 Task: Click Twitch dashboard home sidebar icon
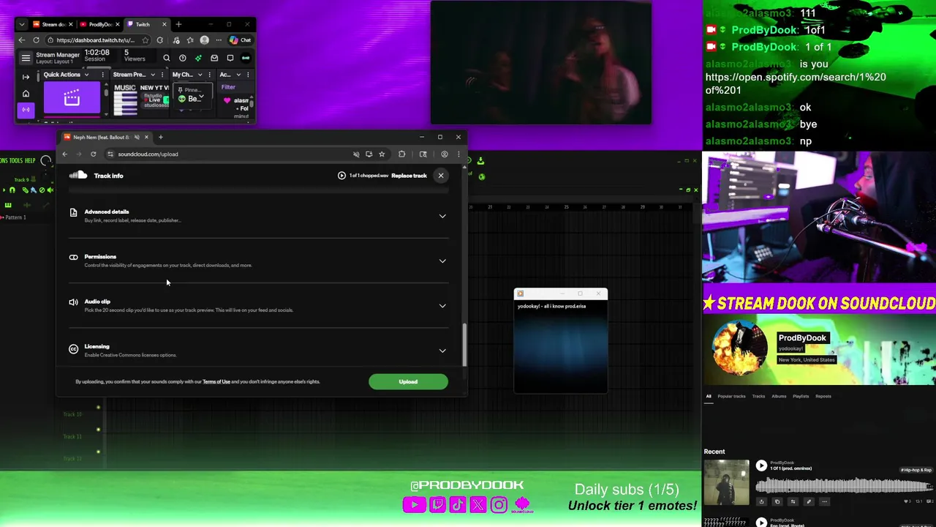26,94
